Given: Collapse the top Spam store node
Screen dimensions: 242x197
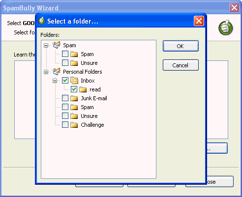Looking at the screenshot, I should [x=46, y=45].
